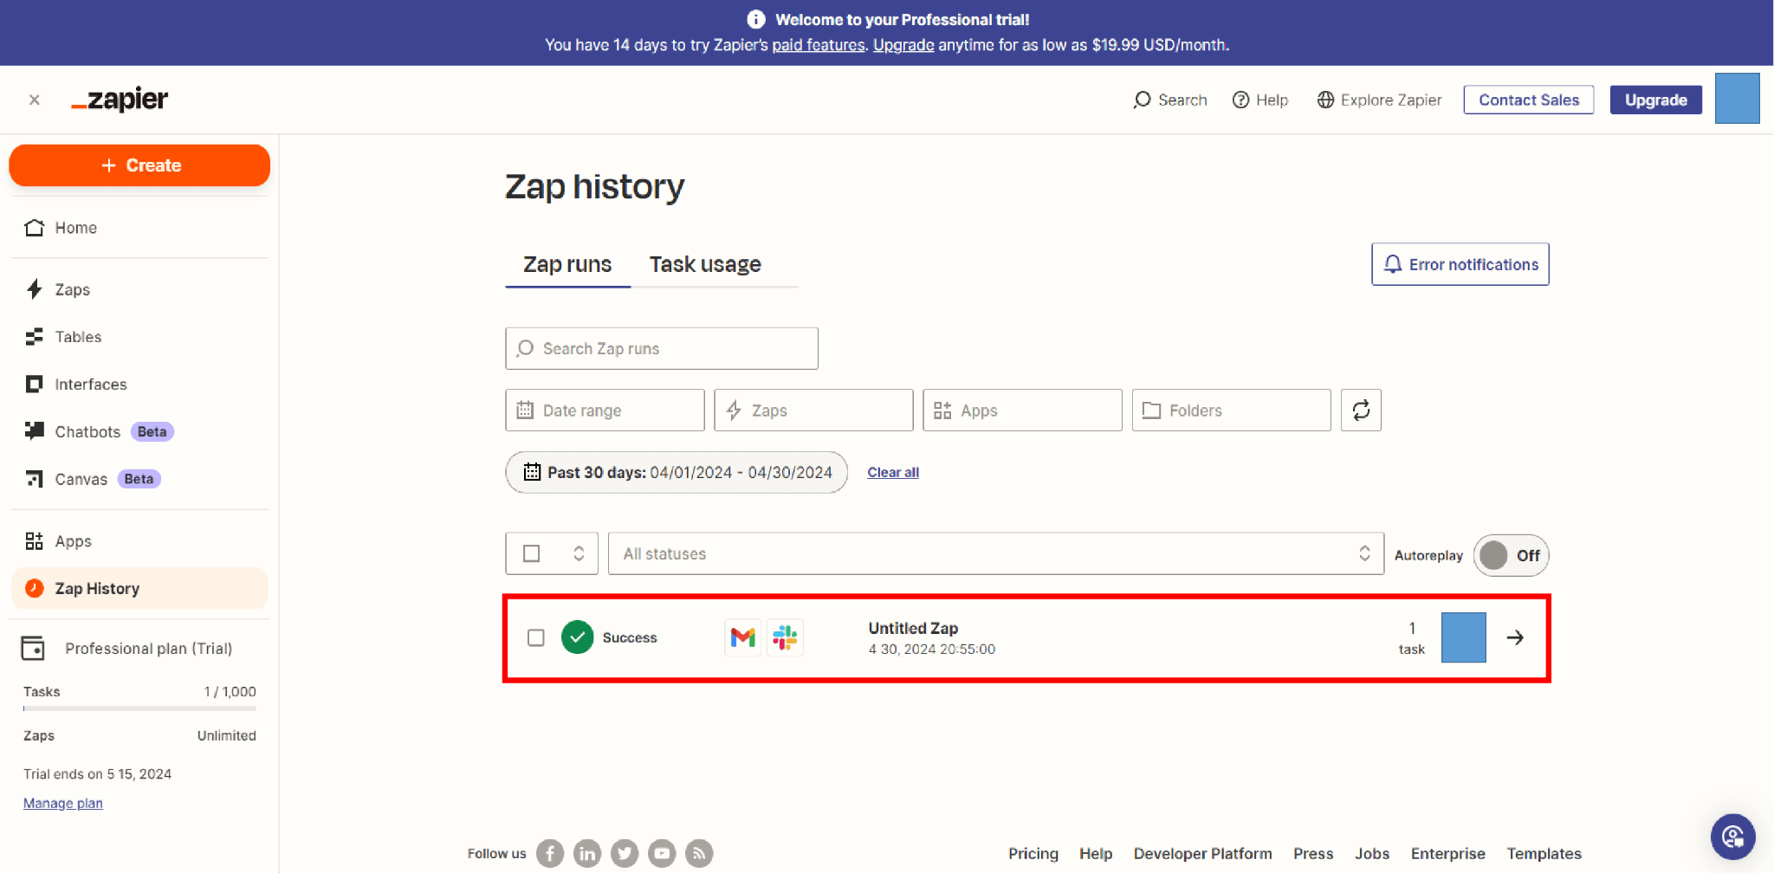The image size is (1774, 873).
Task: Open Zaps in the sidebar
Action: pyautogui.click(x=139, y=289)
